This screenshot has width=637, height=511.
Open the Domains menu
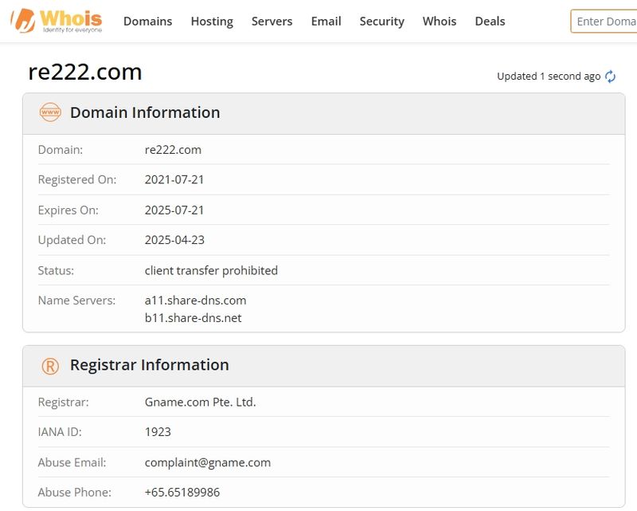(148, 22)
